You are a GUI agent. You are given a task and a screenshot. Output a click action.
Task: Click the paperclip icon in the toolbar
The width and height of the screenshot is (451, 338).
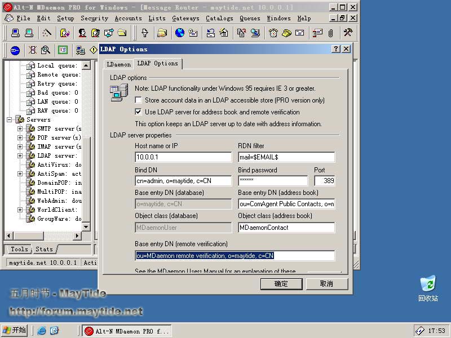point(331,33)
